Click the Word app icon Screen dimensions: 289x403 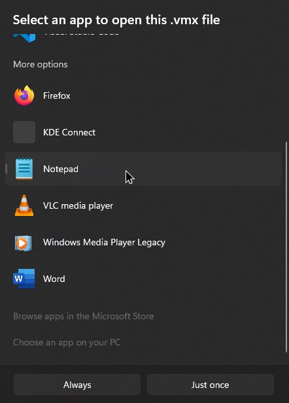tap(24, 279)
